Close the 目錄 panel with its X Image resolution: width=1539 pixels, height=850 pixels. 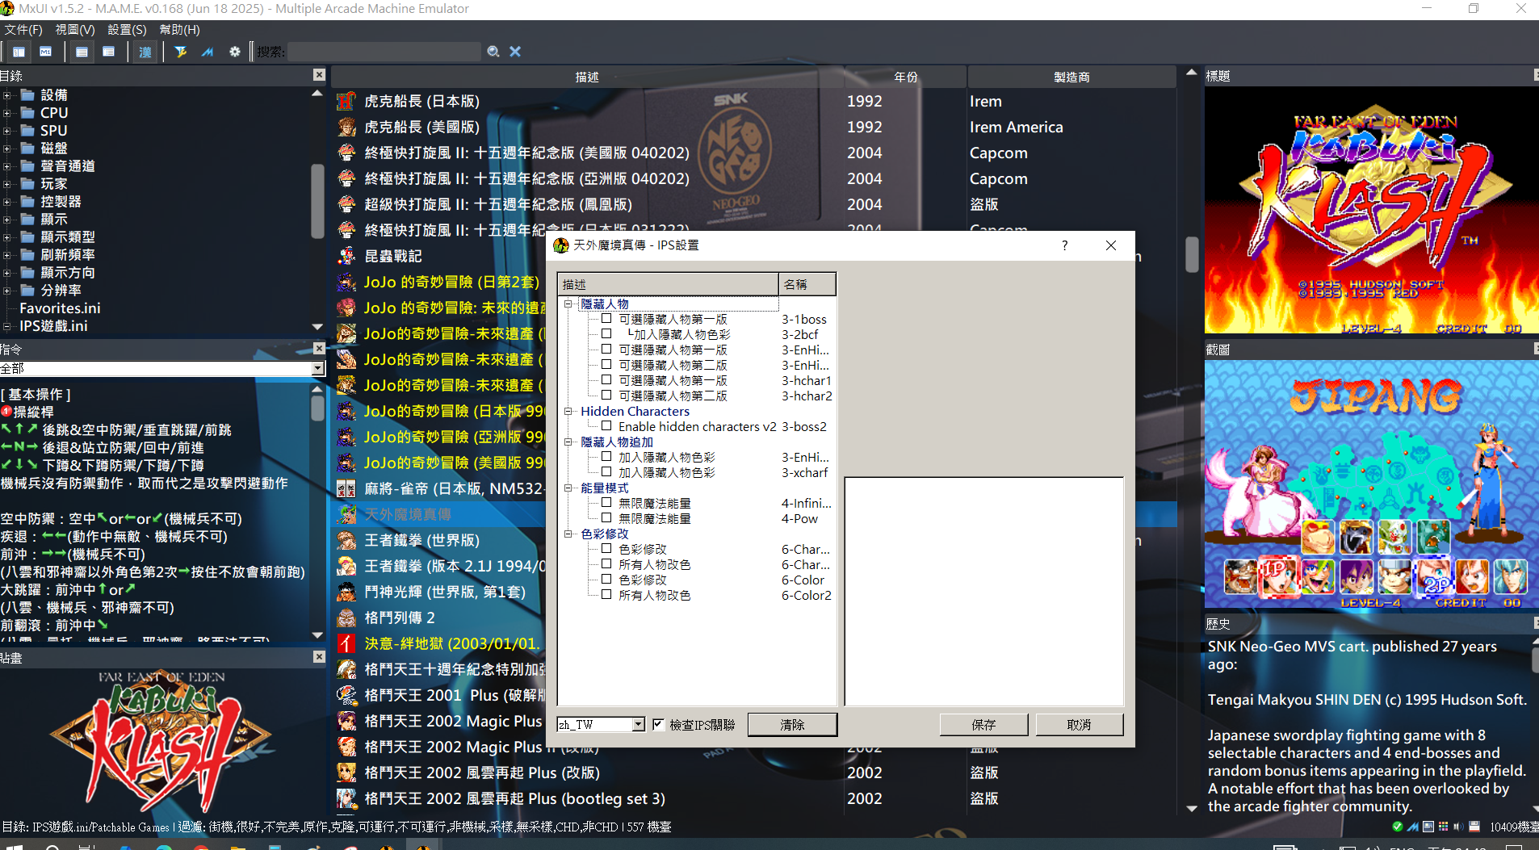coord(319,75)
